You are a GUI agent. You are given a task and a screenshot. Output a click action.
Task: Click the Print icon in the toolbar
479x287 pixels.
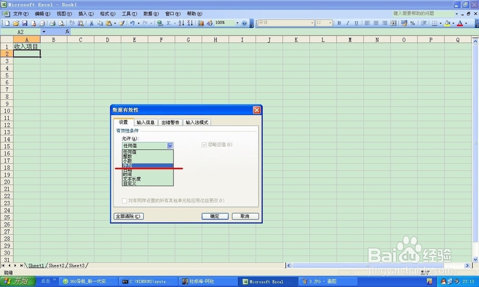53,23
